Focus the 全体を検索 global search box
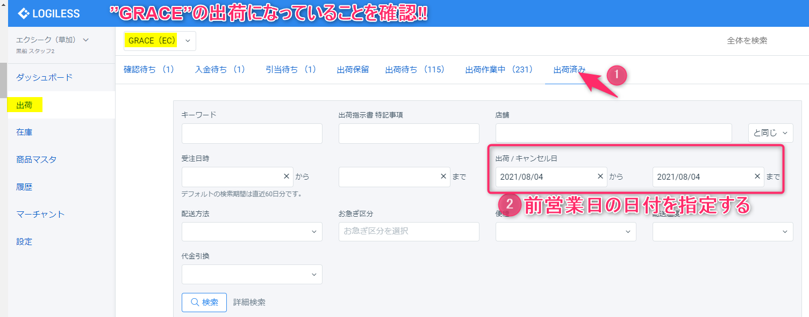The width and height of the screenshot is (809, 317). (x=747, y=41)
